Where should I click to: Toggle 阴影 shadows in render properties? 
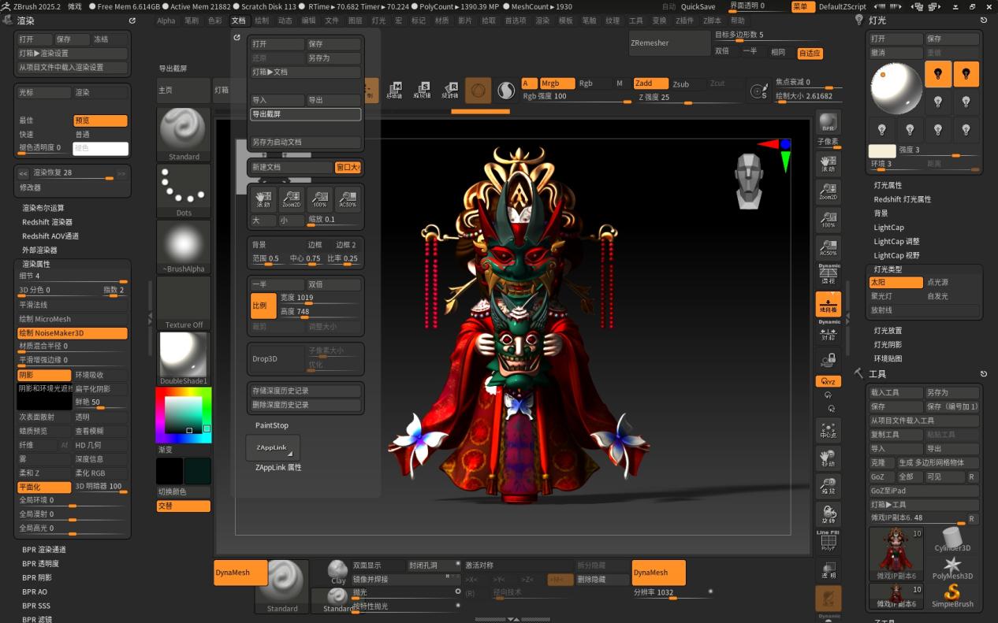[43, 375]
